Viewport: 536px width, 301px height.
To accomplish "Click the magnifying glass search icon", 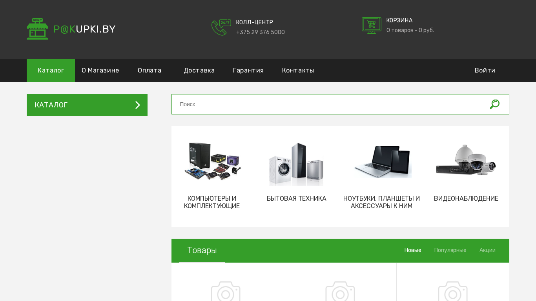I will [494, 104].
